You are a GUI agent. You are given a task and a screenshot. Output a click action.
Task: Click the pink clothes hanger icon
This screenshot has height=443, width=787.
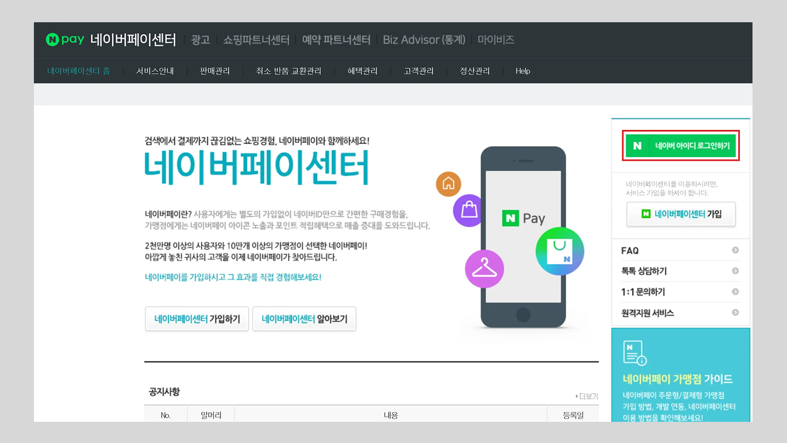484,268
